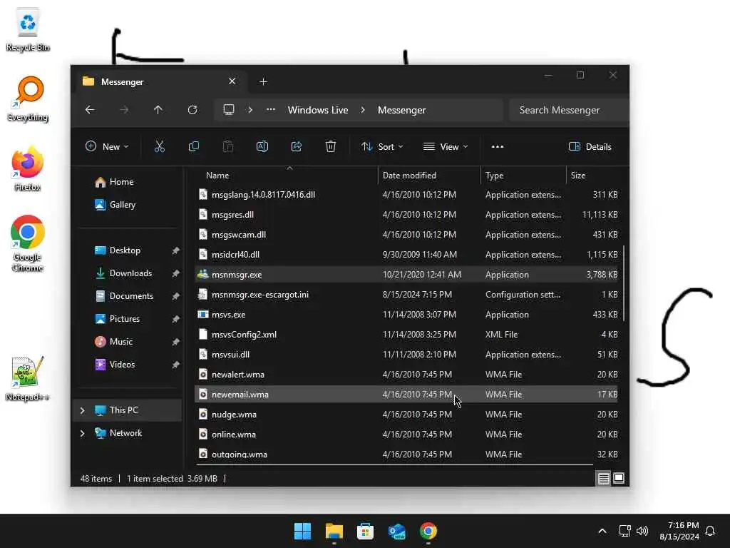Close the Messenger tab
The image size is (730, 548).
point(232,81)
